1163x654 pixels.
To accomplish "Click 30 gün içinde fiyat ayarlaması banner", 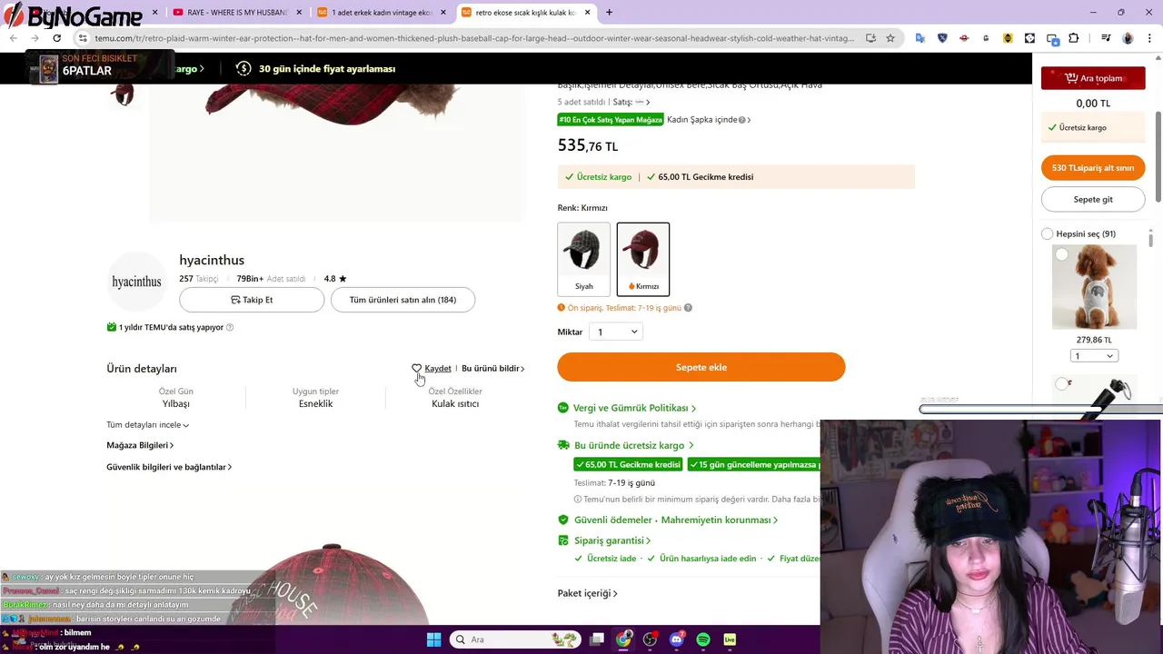I will pos(316,69).
